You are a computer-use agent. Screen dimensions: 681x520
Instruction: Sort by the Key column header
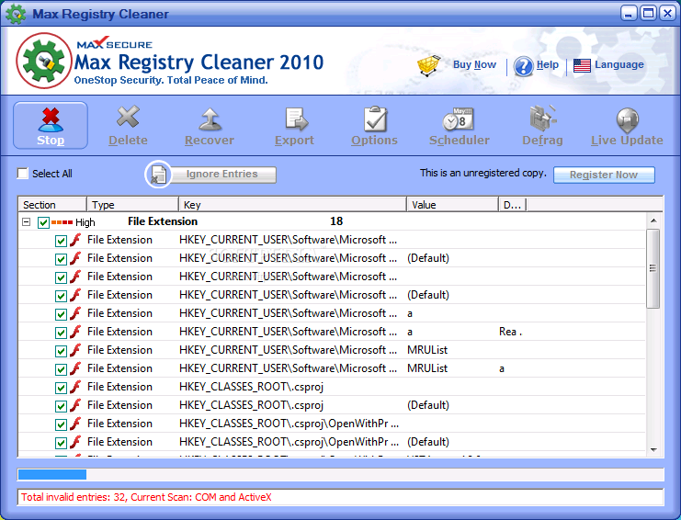pos(292,205)
